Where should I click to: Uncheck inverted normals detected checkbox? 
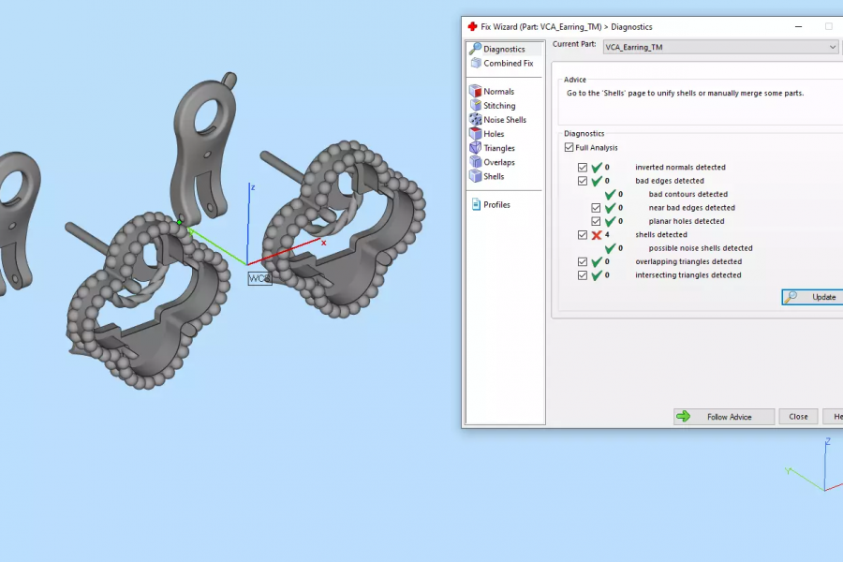(583, 168)
